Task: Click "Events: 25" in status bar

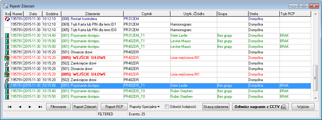Action: pos(137,114)
